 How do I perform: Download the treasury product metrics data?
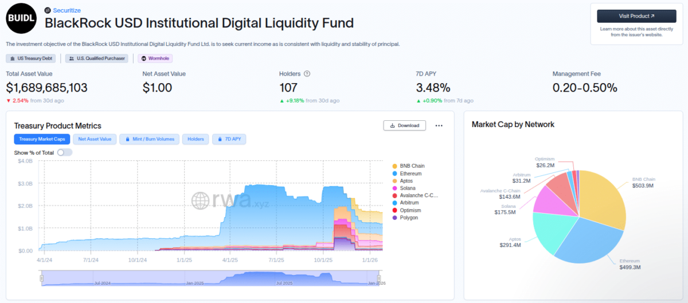pos(404,125)
